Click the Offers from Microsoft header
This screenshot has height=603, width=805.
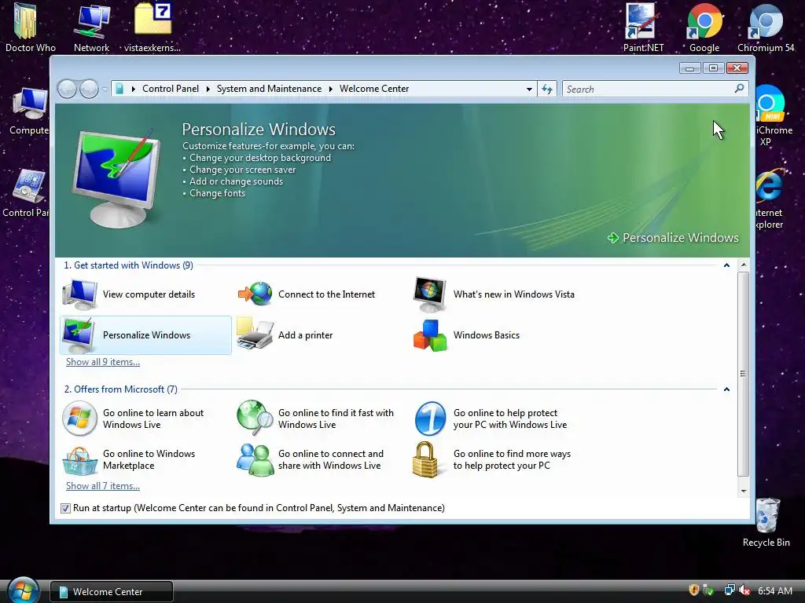pyautogui.click(x=120, y=389)
